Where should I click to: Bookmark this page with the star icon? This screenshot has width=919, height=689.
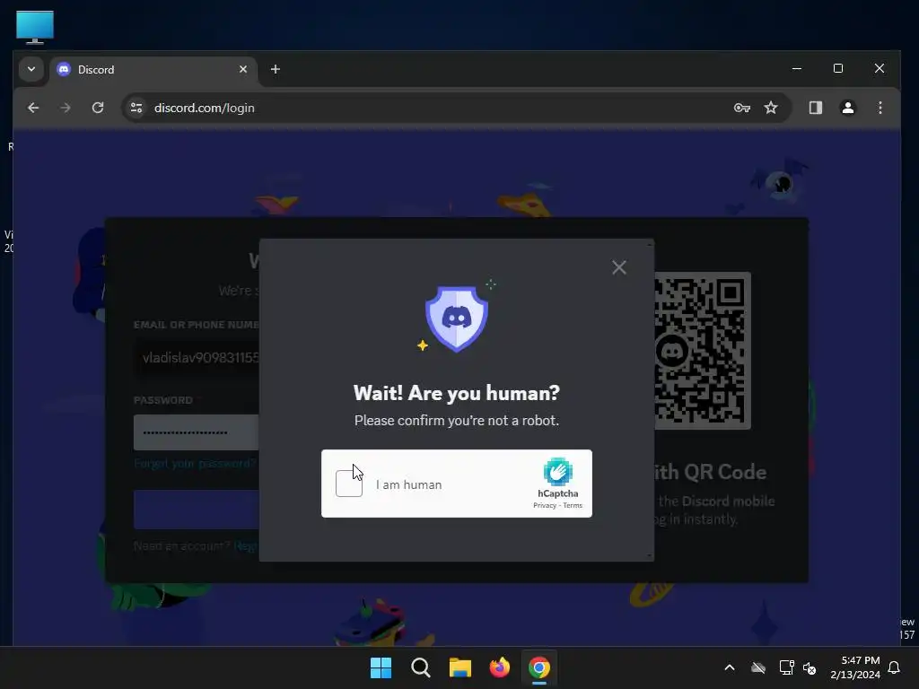(x=771, y=108)
